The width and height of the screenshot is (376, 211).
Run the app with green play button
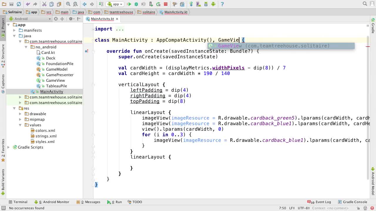129,4
